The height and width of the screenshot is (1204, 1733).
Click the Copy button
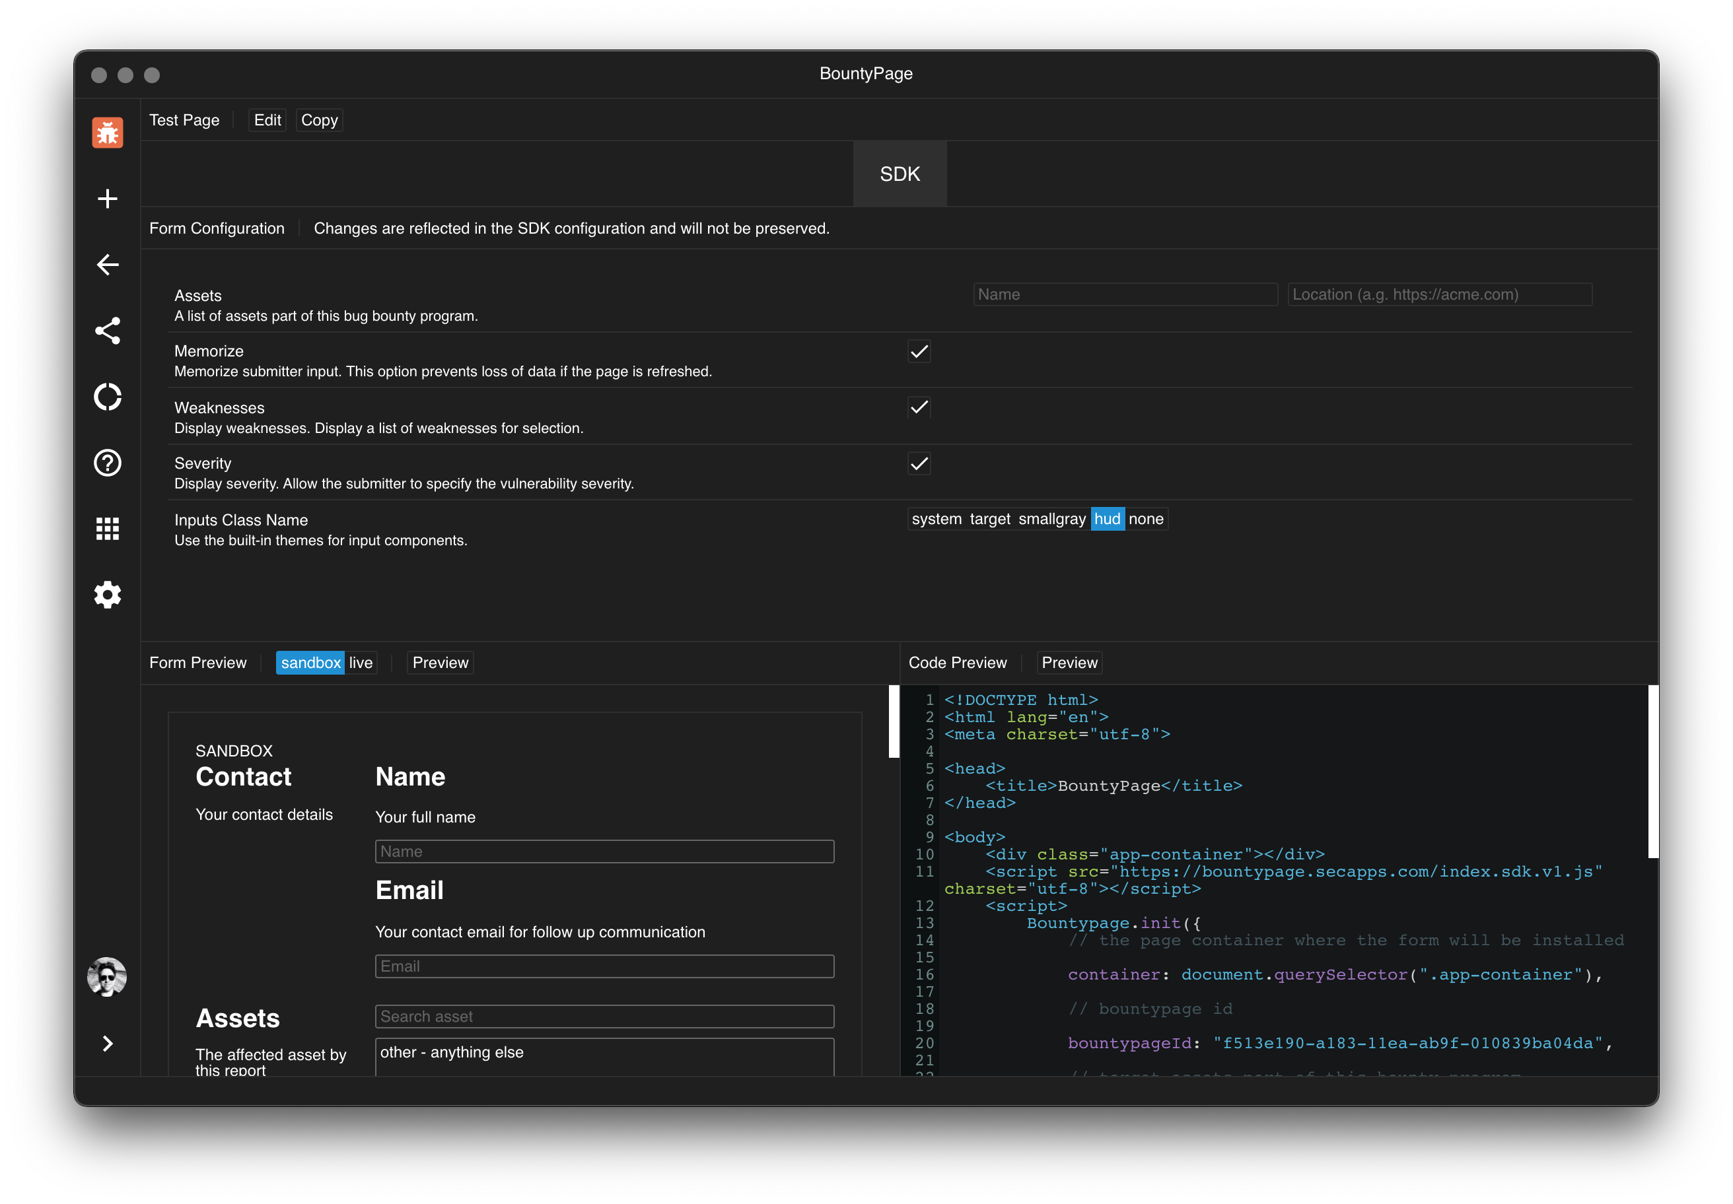click(319, 120)
